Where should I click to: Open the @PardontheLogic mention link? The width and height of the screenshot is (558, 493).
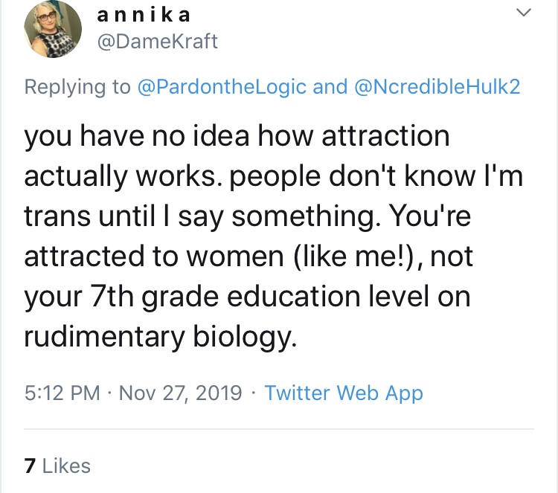click(x=221, y=86)
